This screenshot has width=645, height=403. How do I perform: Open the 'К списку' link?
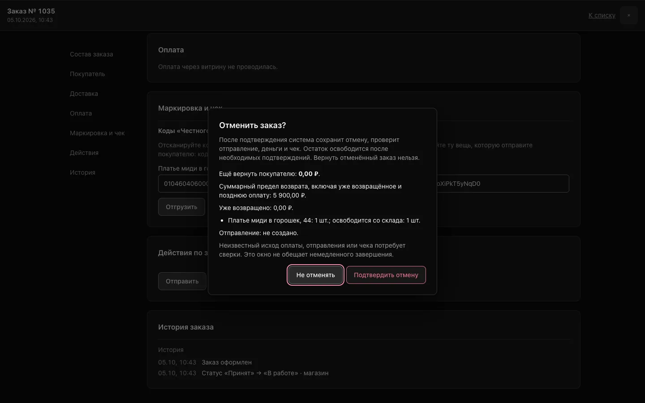click(602, 15)
